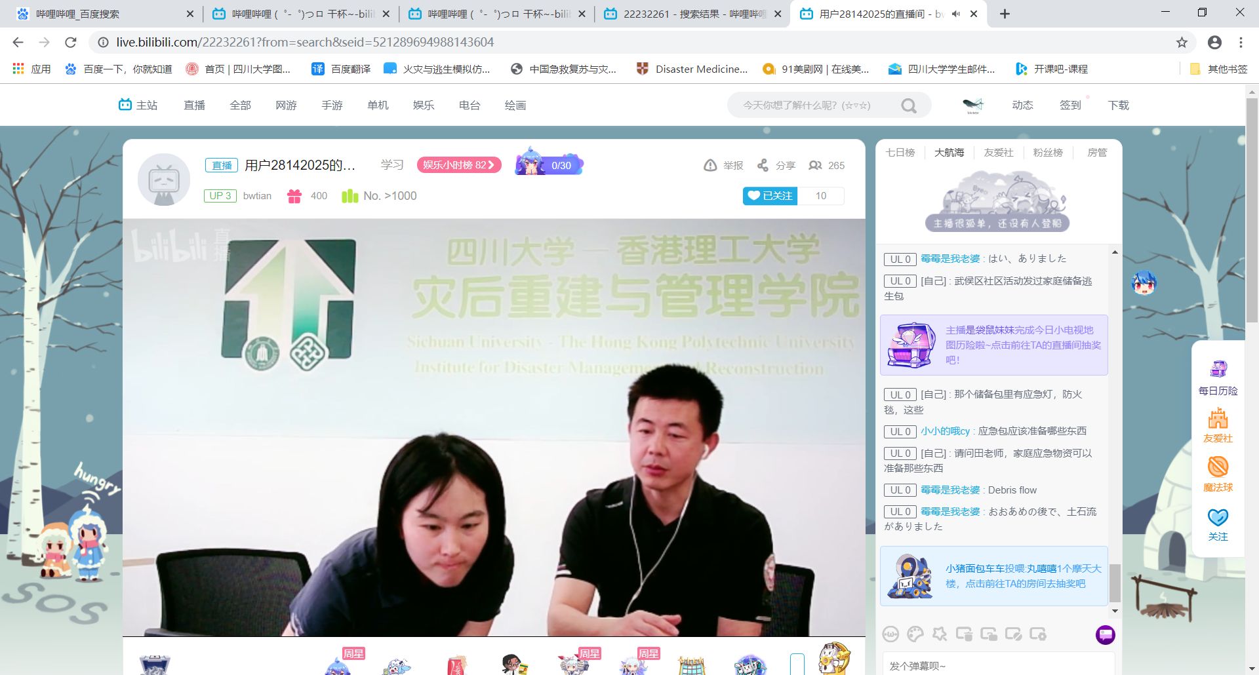Click the 举报 report icon
This screenshot has width=1259, height=675.
click(x=710, y=165)
